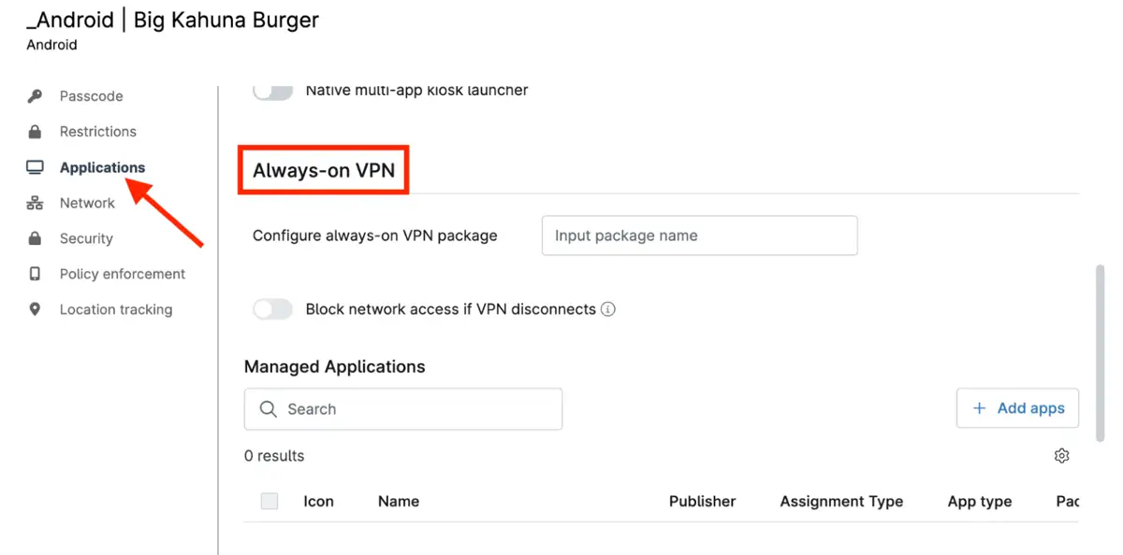
Task: Sort by Name column header
Action: [x=399, y=501]
